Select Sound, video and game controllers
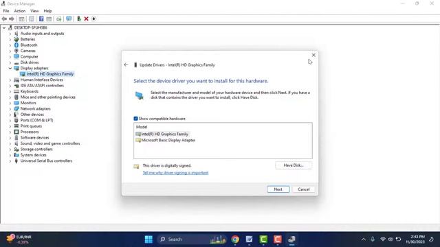 [50, 143]
